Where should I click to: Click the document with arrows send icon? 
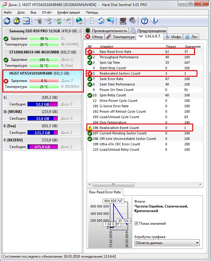tap(101, 21)
